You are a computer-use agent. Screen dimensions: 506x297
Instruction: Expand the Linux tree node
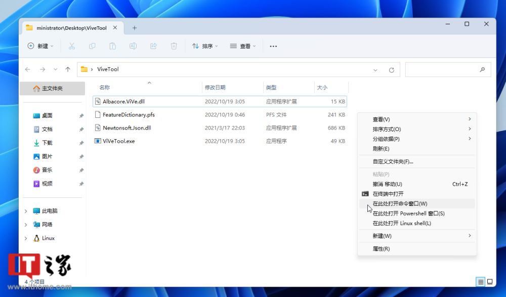click(x=26, y=238)
